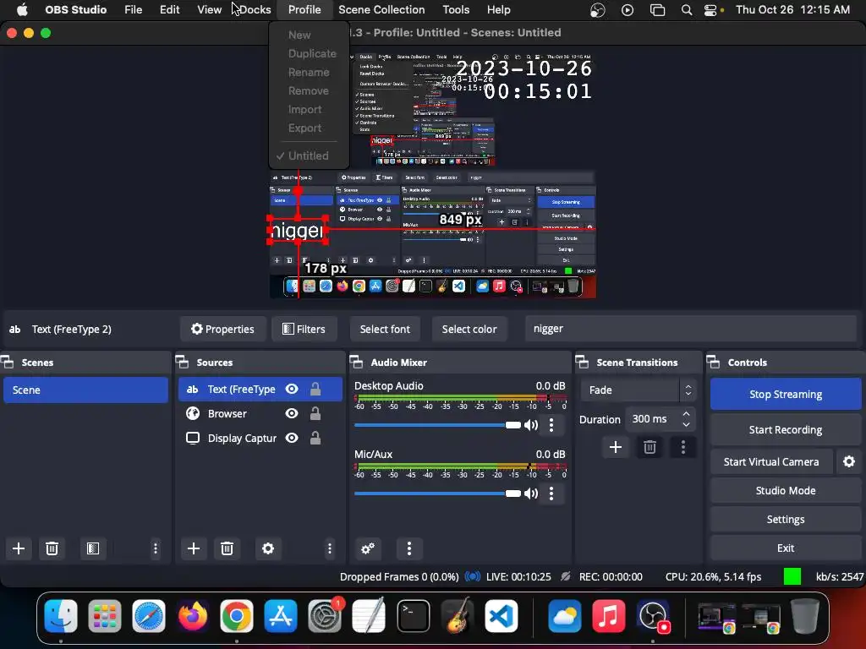Open Advanced Audio Properties gears icon
Image resolution: width=866 pixels, height=649 pixels.
367,548
